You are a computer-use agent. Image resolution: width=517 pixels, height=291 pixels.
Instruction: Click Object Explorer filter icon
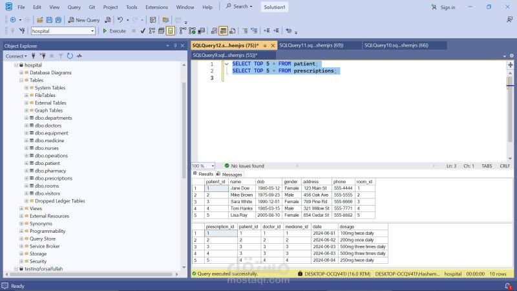pos(61,56)
